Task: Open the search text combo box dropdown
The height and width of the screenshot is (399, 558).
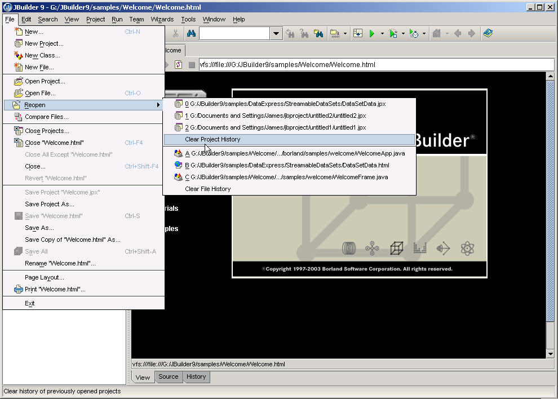Action: click(x=276, y=34)
